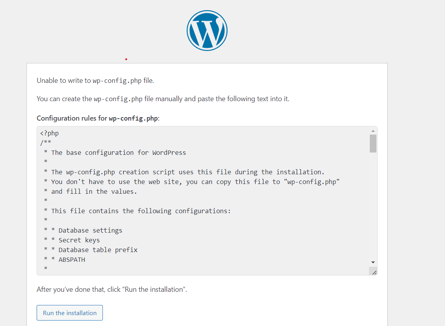Viewport: 445px width, 326px height.
Task: Click scrollbar down arrow in config textarea
Action: pos(373,262)
